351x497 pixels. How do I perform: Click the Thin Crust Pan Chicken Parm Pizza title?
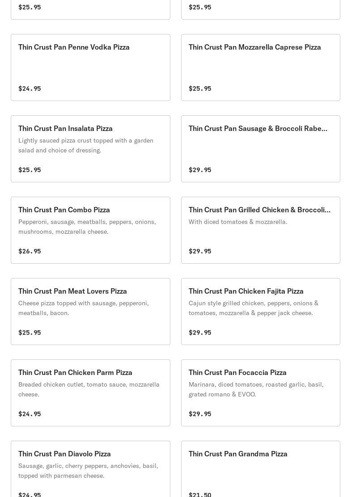point(75,373)
